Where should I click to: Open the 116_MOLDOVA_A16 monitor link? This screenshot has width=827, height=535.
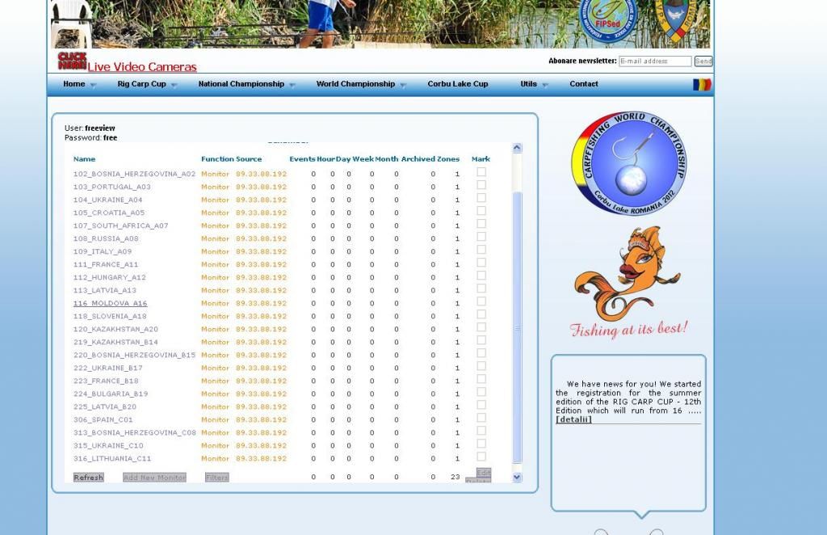[x=110, y=304]
